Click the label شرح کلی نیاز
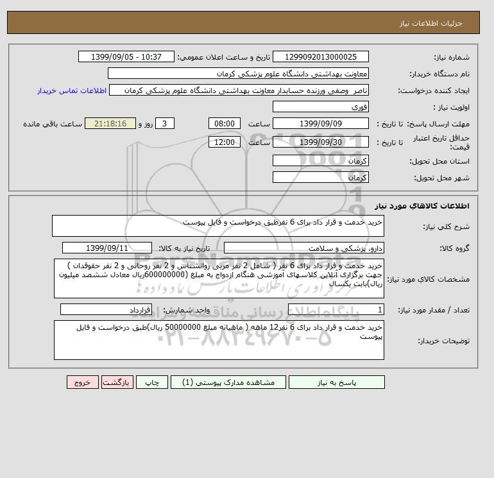 (446, 226)
